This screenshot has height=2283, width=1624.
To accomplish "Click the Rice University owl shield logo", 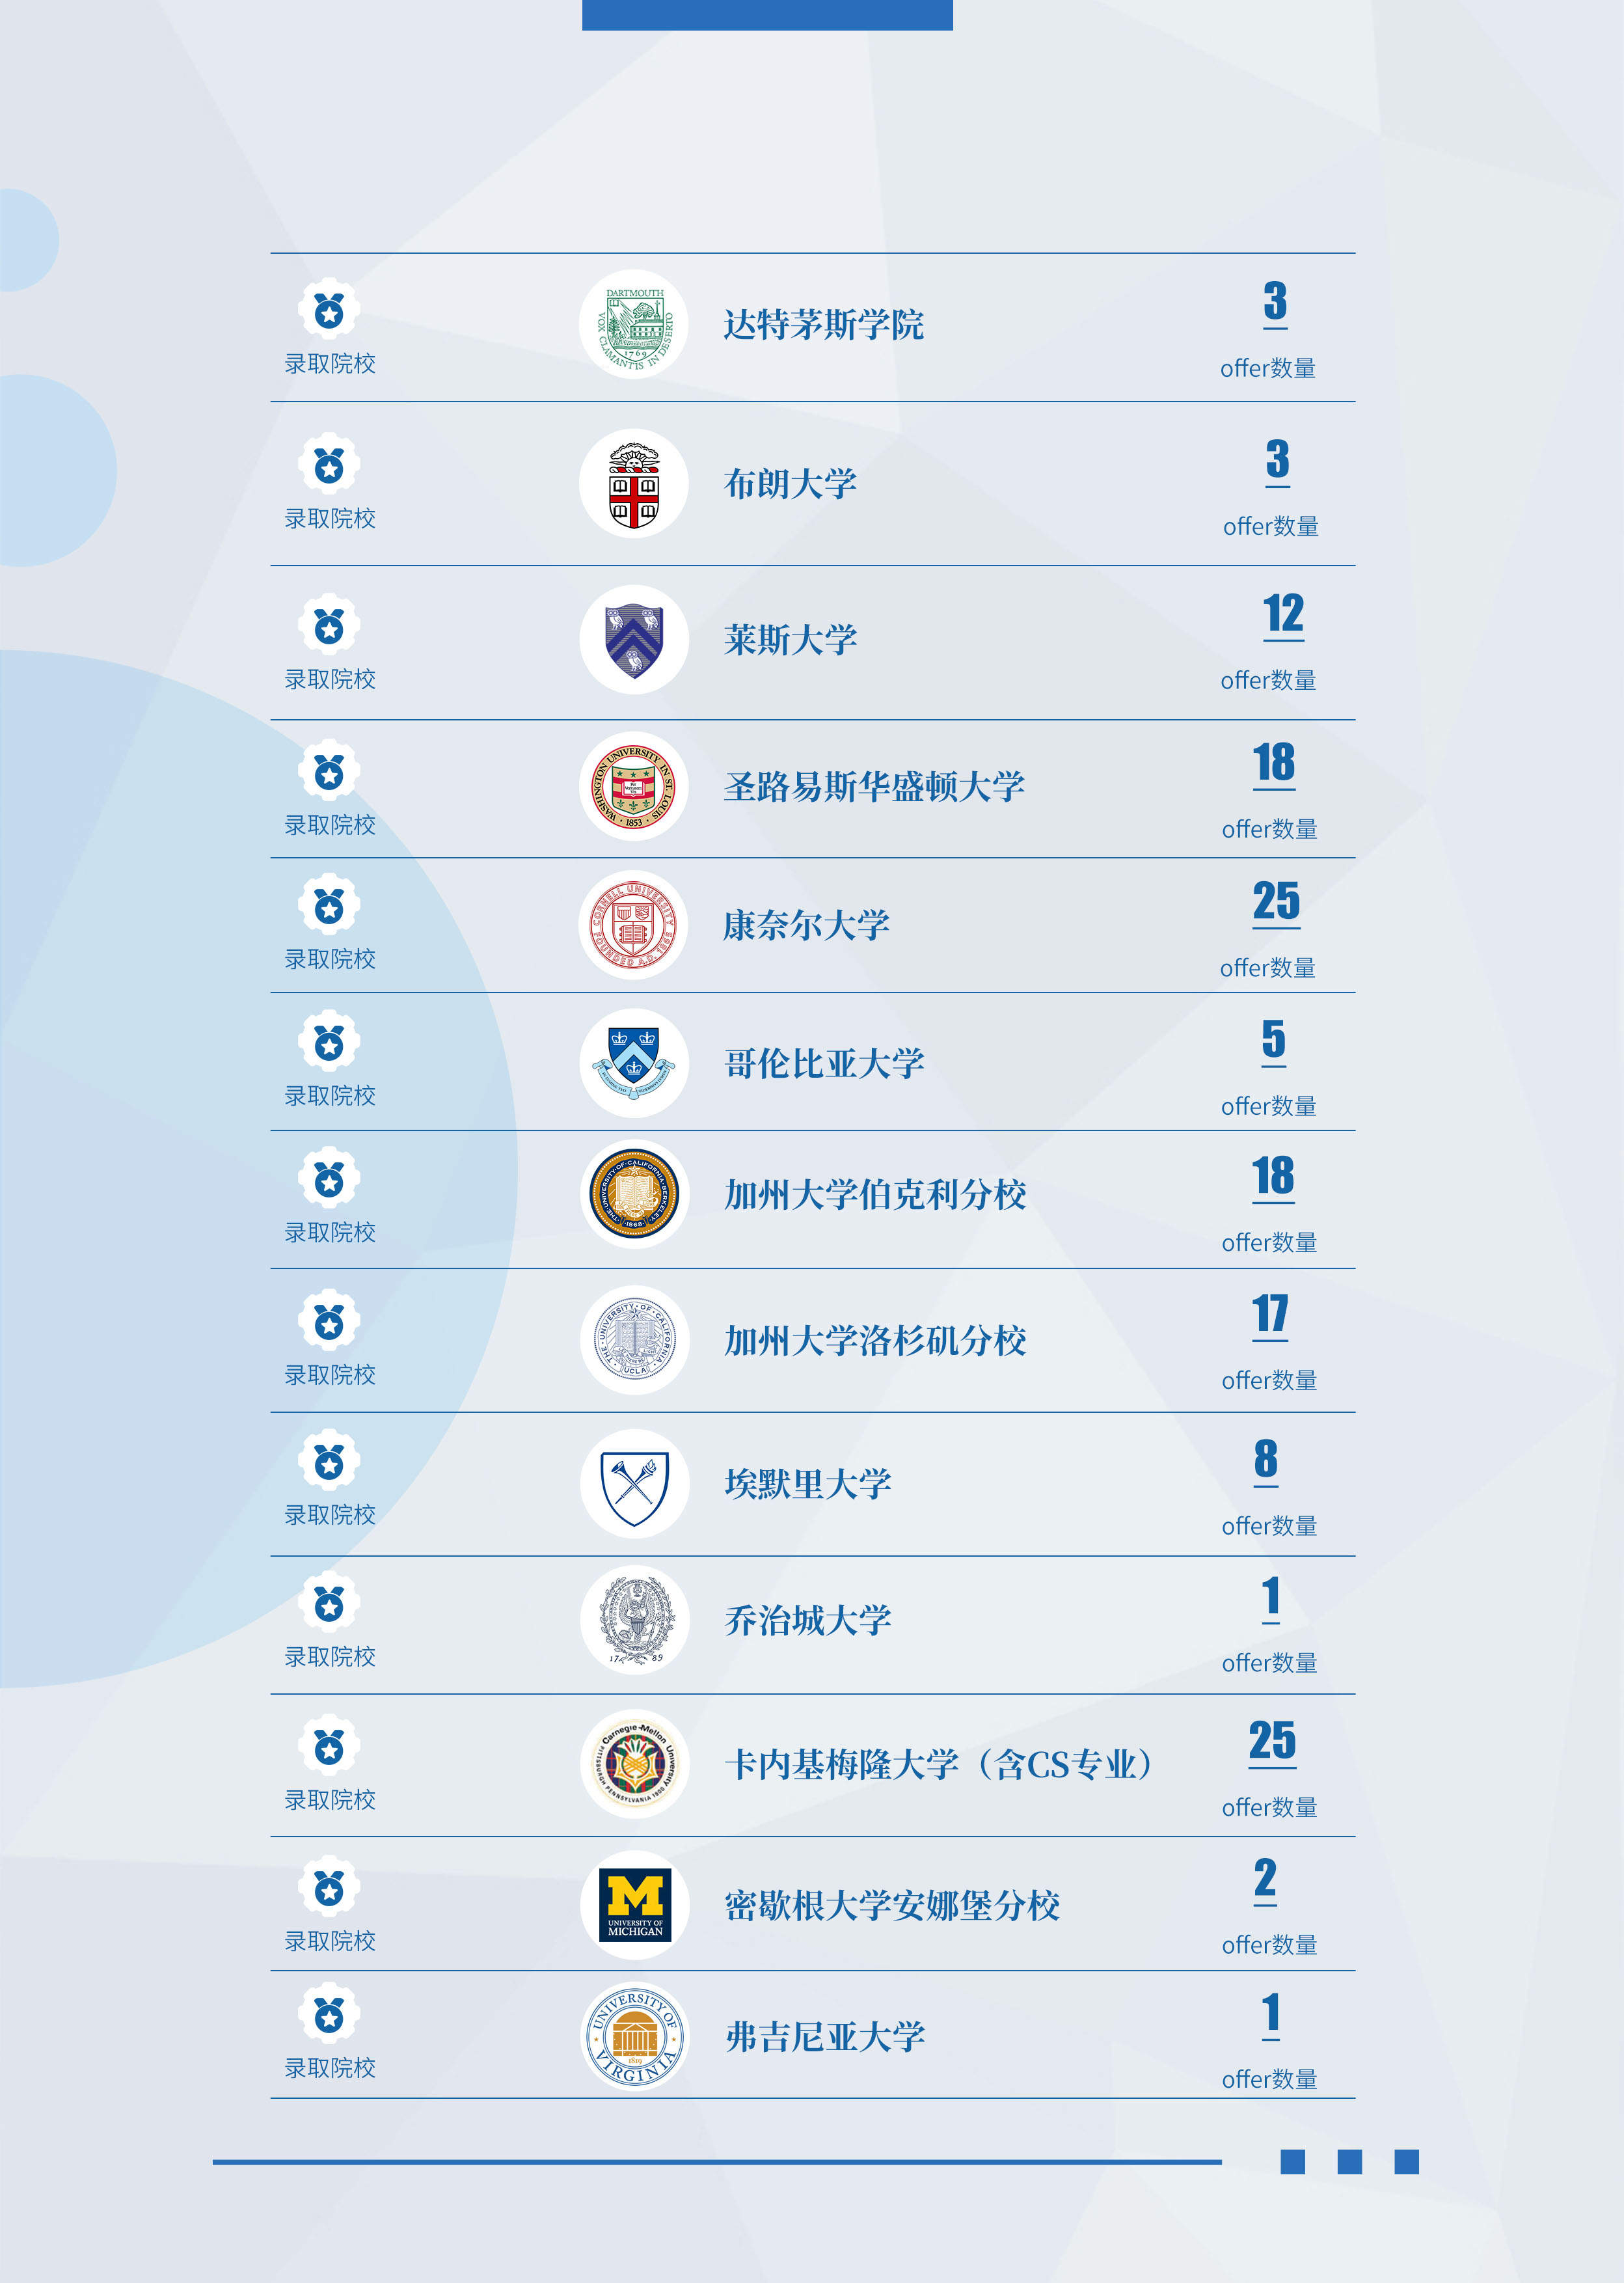I will coord(634,640).
